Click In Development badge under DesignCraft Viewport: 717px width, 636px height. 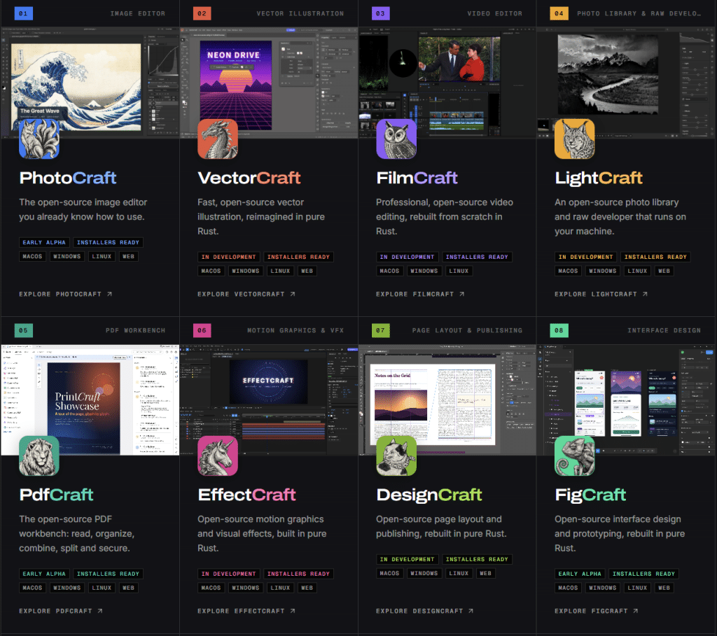[408, 559]
